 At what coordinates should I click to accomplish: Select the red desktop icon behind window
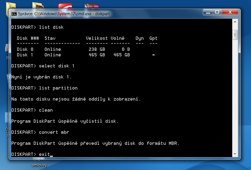(x=65, y=6)
